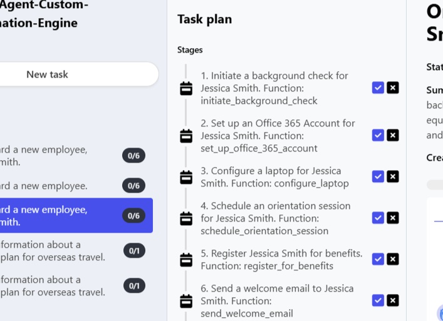Screen dimensions: 443x321
Task: Approve the Send a welcome email stage
Action: pos(378,300)
